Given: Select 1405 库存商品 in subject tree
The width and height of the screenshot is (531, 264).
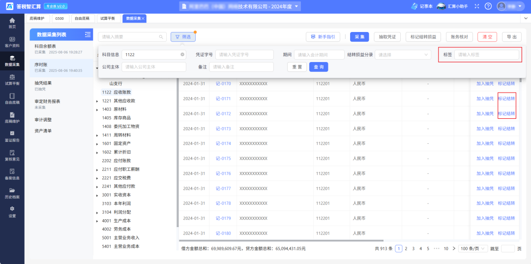Looking at the screenshot, I should click(116, 118).
